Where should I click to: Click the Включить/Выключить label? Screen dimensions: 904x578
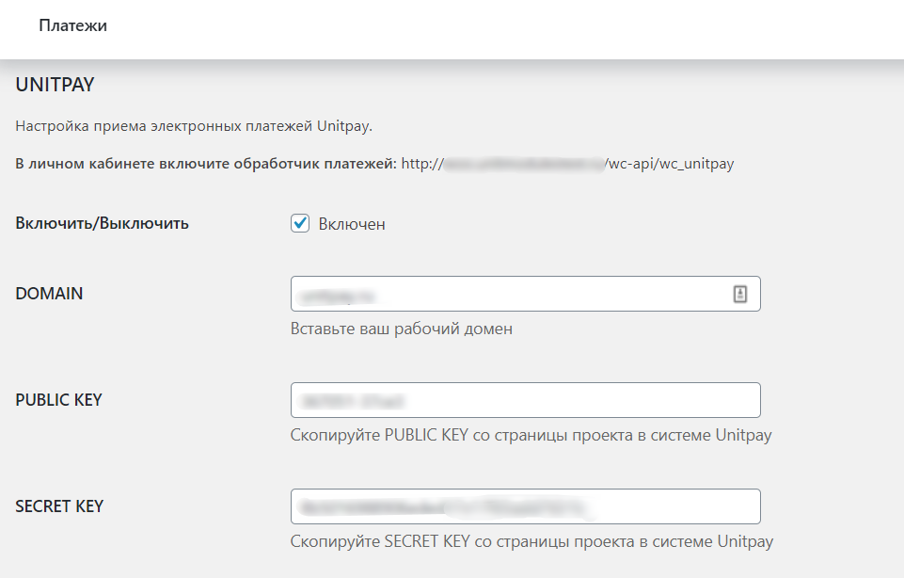point(102,223)
